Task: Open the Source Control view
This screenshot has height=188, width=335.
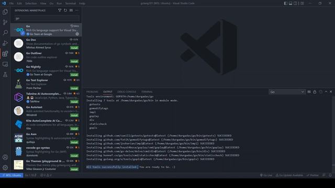Action: tap(5, 22)
